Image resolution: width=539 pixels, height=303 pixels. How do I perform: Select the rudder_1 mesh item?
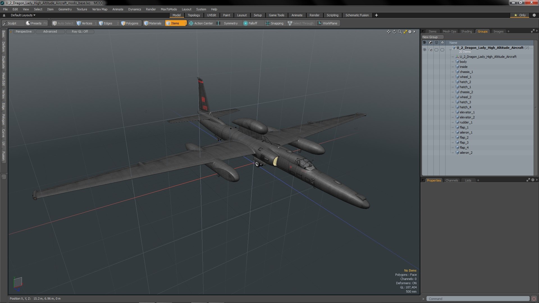click(466, 122)
